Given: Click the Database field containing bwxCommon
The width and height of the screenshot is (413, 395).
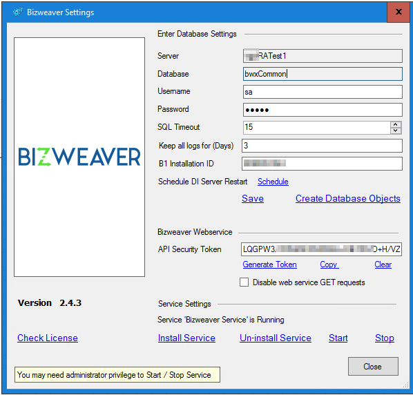Looking at the screenshot, I should (323, 74).
